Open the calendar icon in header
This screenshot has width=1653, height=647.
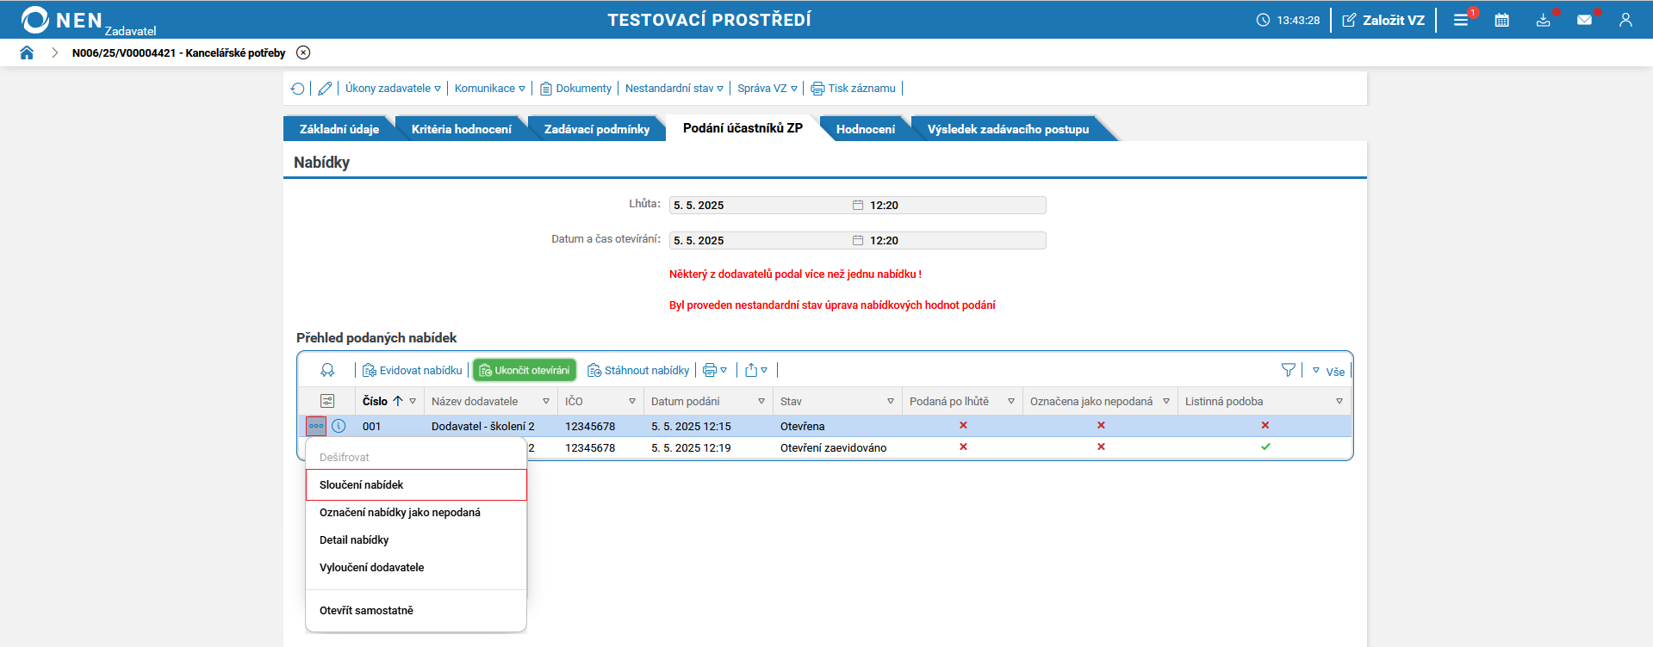(1501, 20)
